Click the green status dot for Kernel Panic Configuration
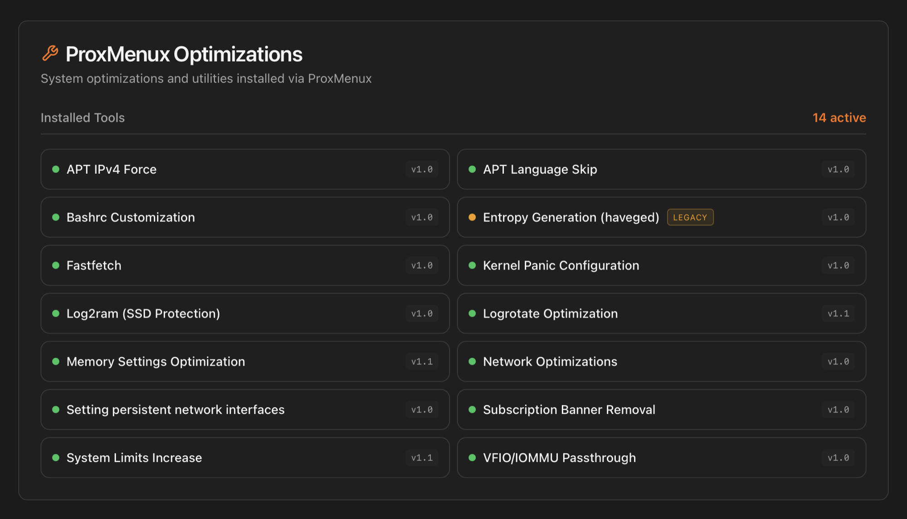 (472, 265)
